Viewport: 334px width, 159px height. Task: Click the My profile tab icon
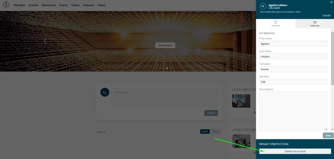click(276, 22)
